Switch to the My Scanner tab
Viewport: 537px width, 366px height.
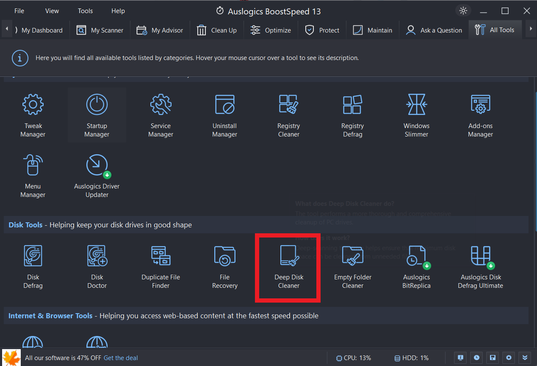[100, 30]
